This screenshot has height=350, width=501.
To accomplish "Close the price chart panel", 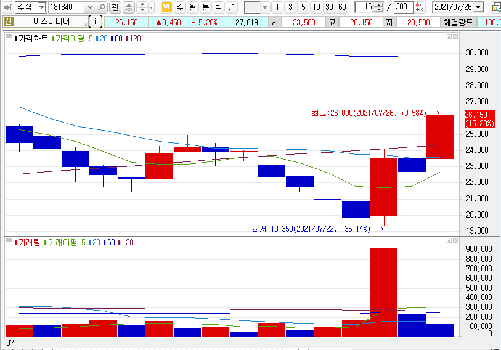I will 455,36.
